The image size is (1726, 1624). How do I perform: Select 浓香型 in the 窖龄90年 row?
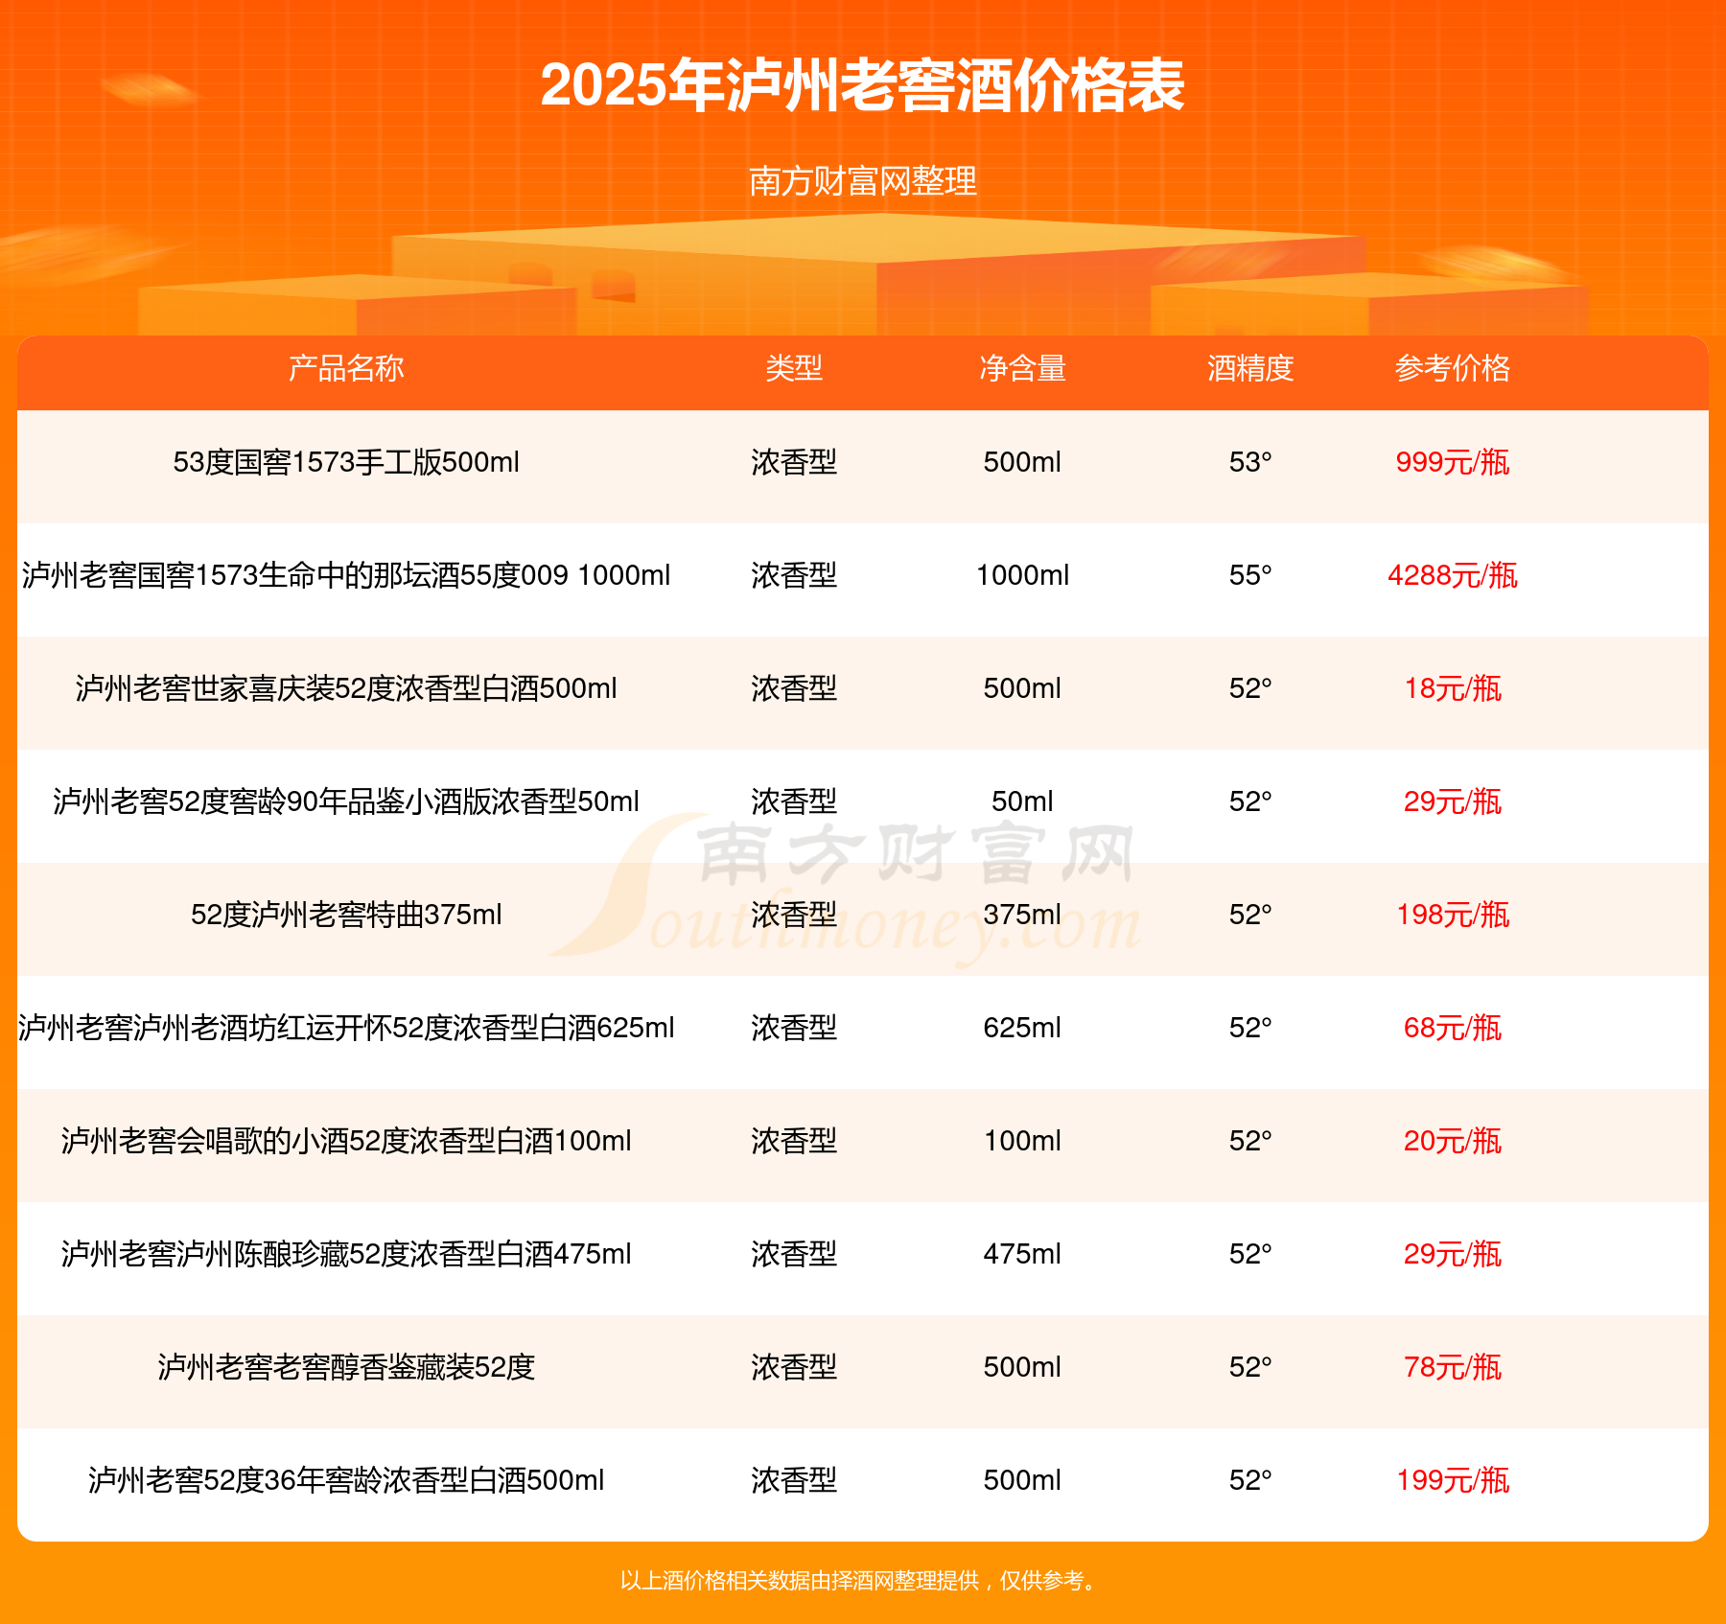click(x=794, y=801)
